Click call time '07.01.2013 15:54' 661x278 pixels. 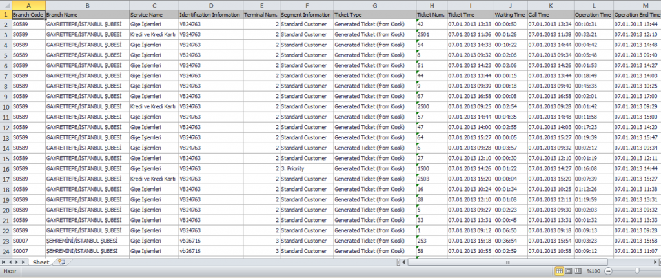[551, 241]
